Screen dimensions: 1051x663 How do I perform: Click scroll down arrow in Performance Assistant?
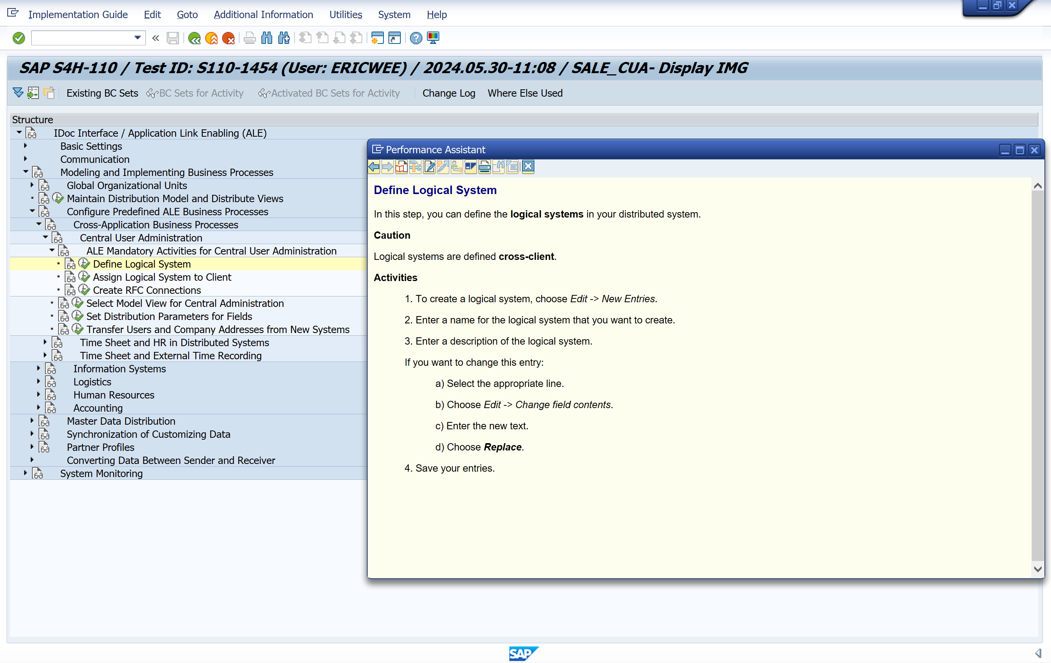pos(1038,569)
